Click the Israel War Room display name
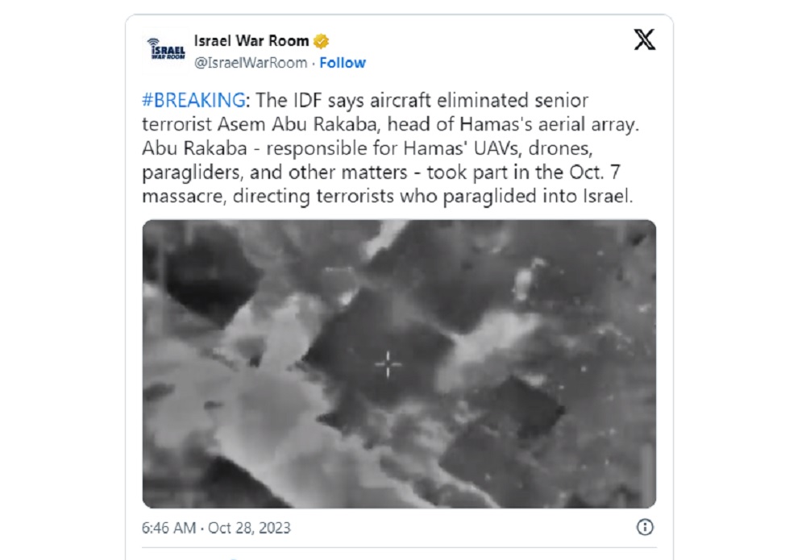This screenshot has height=560, width=806. point(251,40)
